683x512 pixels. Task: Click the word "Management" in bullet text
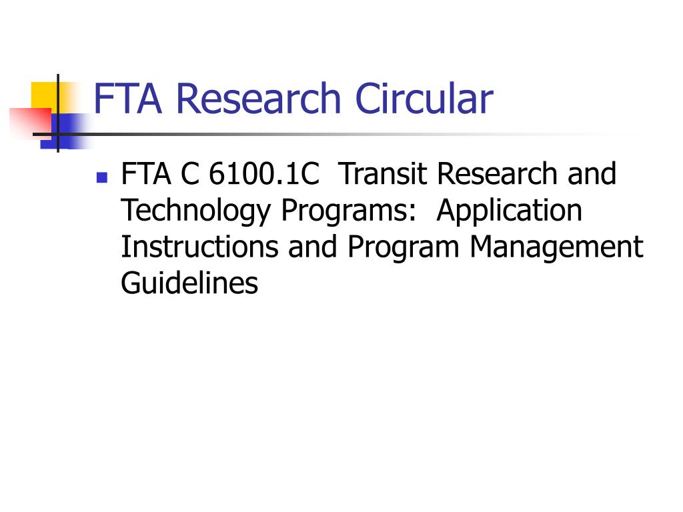557,248
